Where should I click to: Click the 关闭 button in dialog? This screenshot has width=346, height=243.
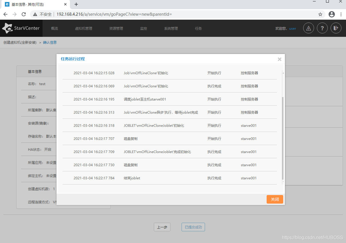[275, 199]
